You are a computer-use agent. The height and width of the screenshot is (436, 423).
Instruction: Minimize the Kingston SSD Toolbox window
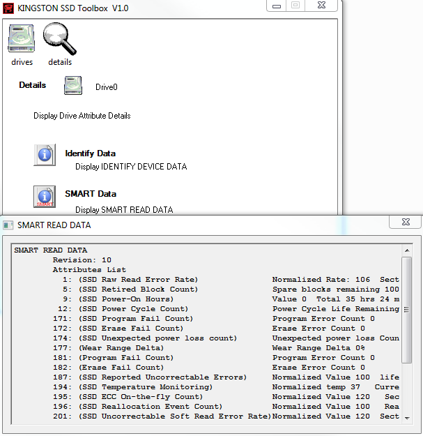point(277,6)
